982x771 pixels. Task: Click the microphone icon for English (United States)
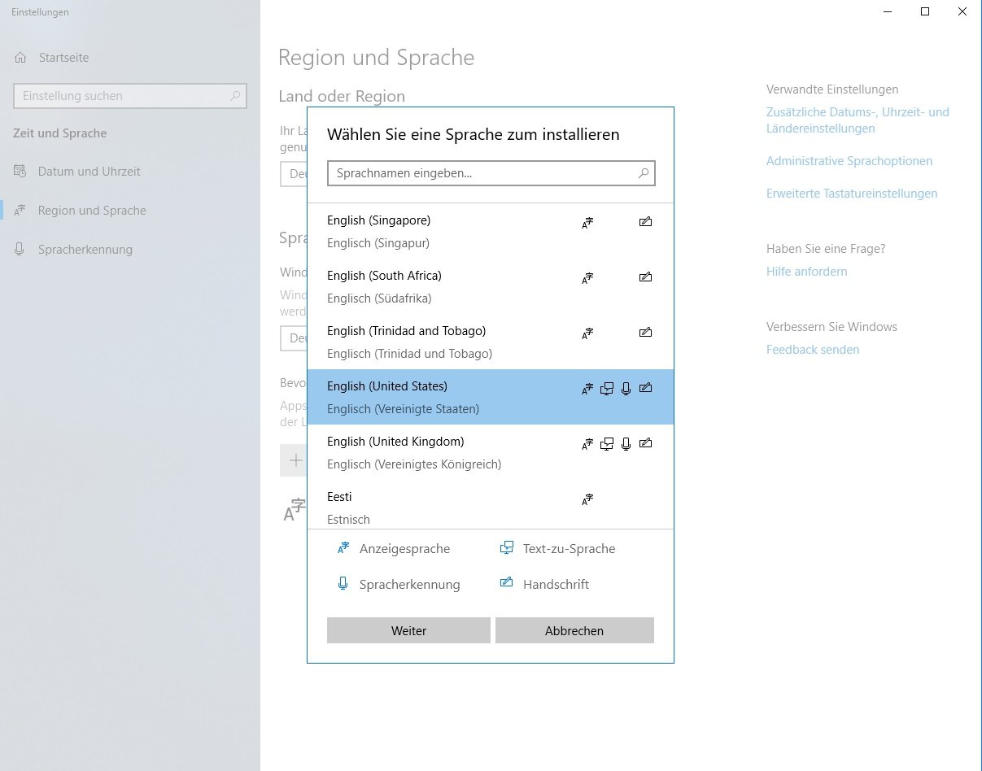tap(626, 389)
